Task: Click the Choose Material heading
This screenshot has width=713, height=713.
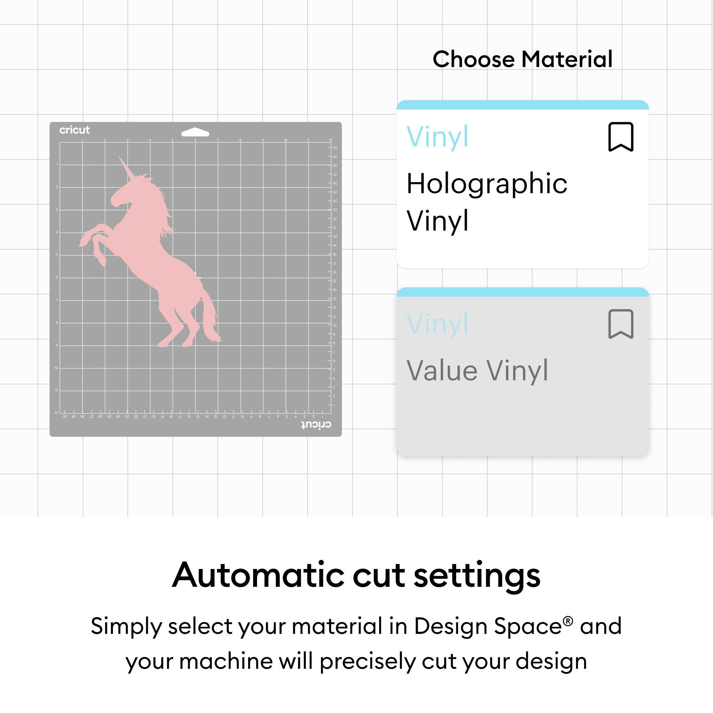Action: tap(522, 59)
